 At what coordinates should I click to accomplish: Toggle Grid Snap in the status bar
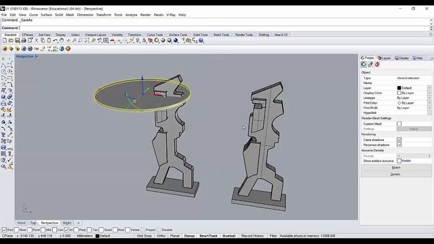tap(144, 236)
